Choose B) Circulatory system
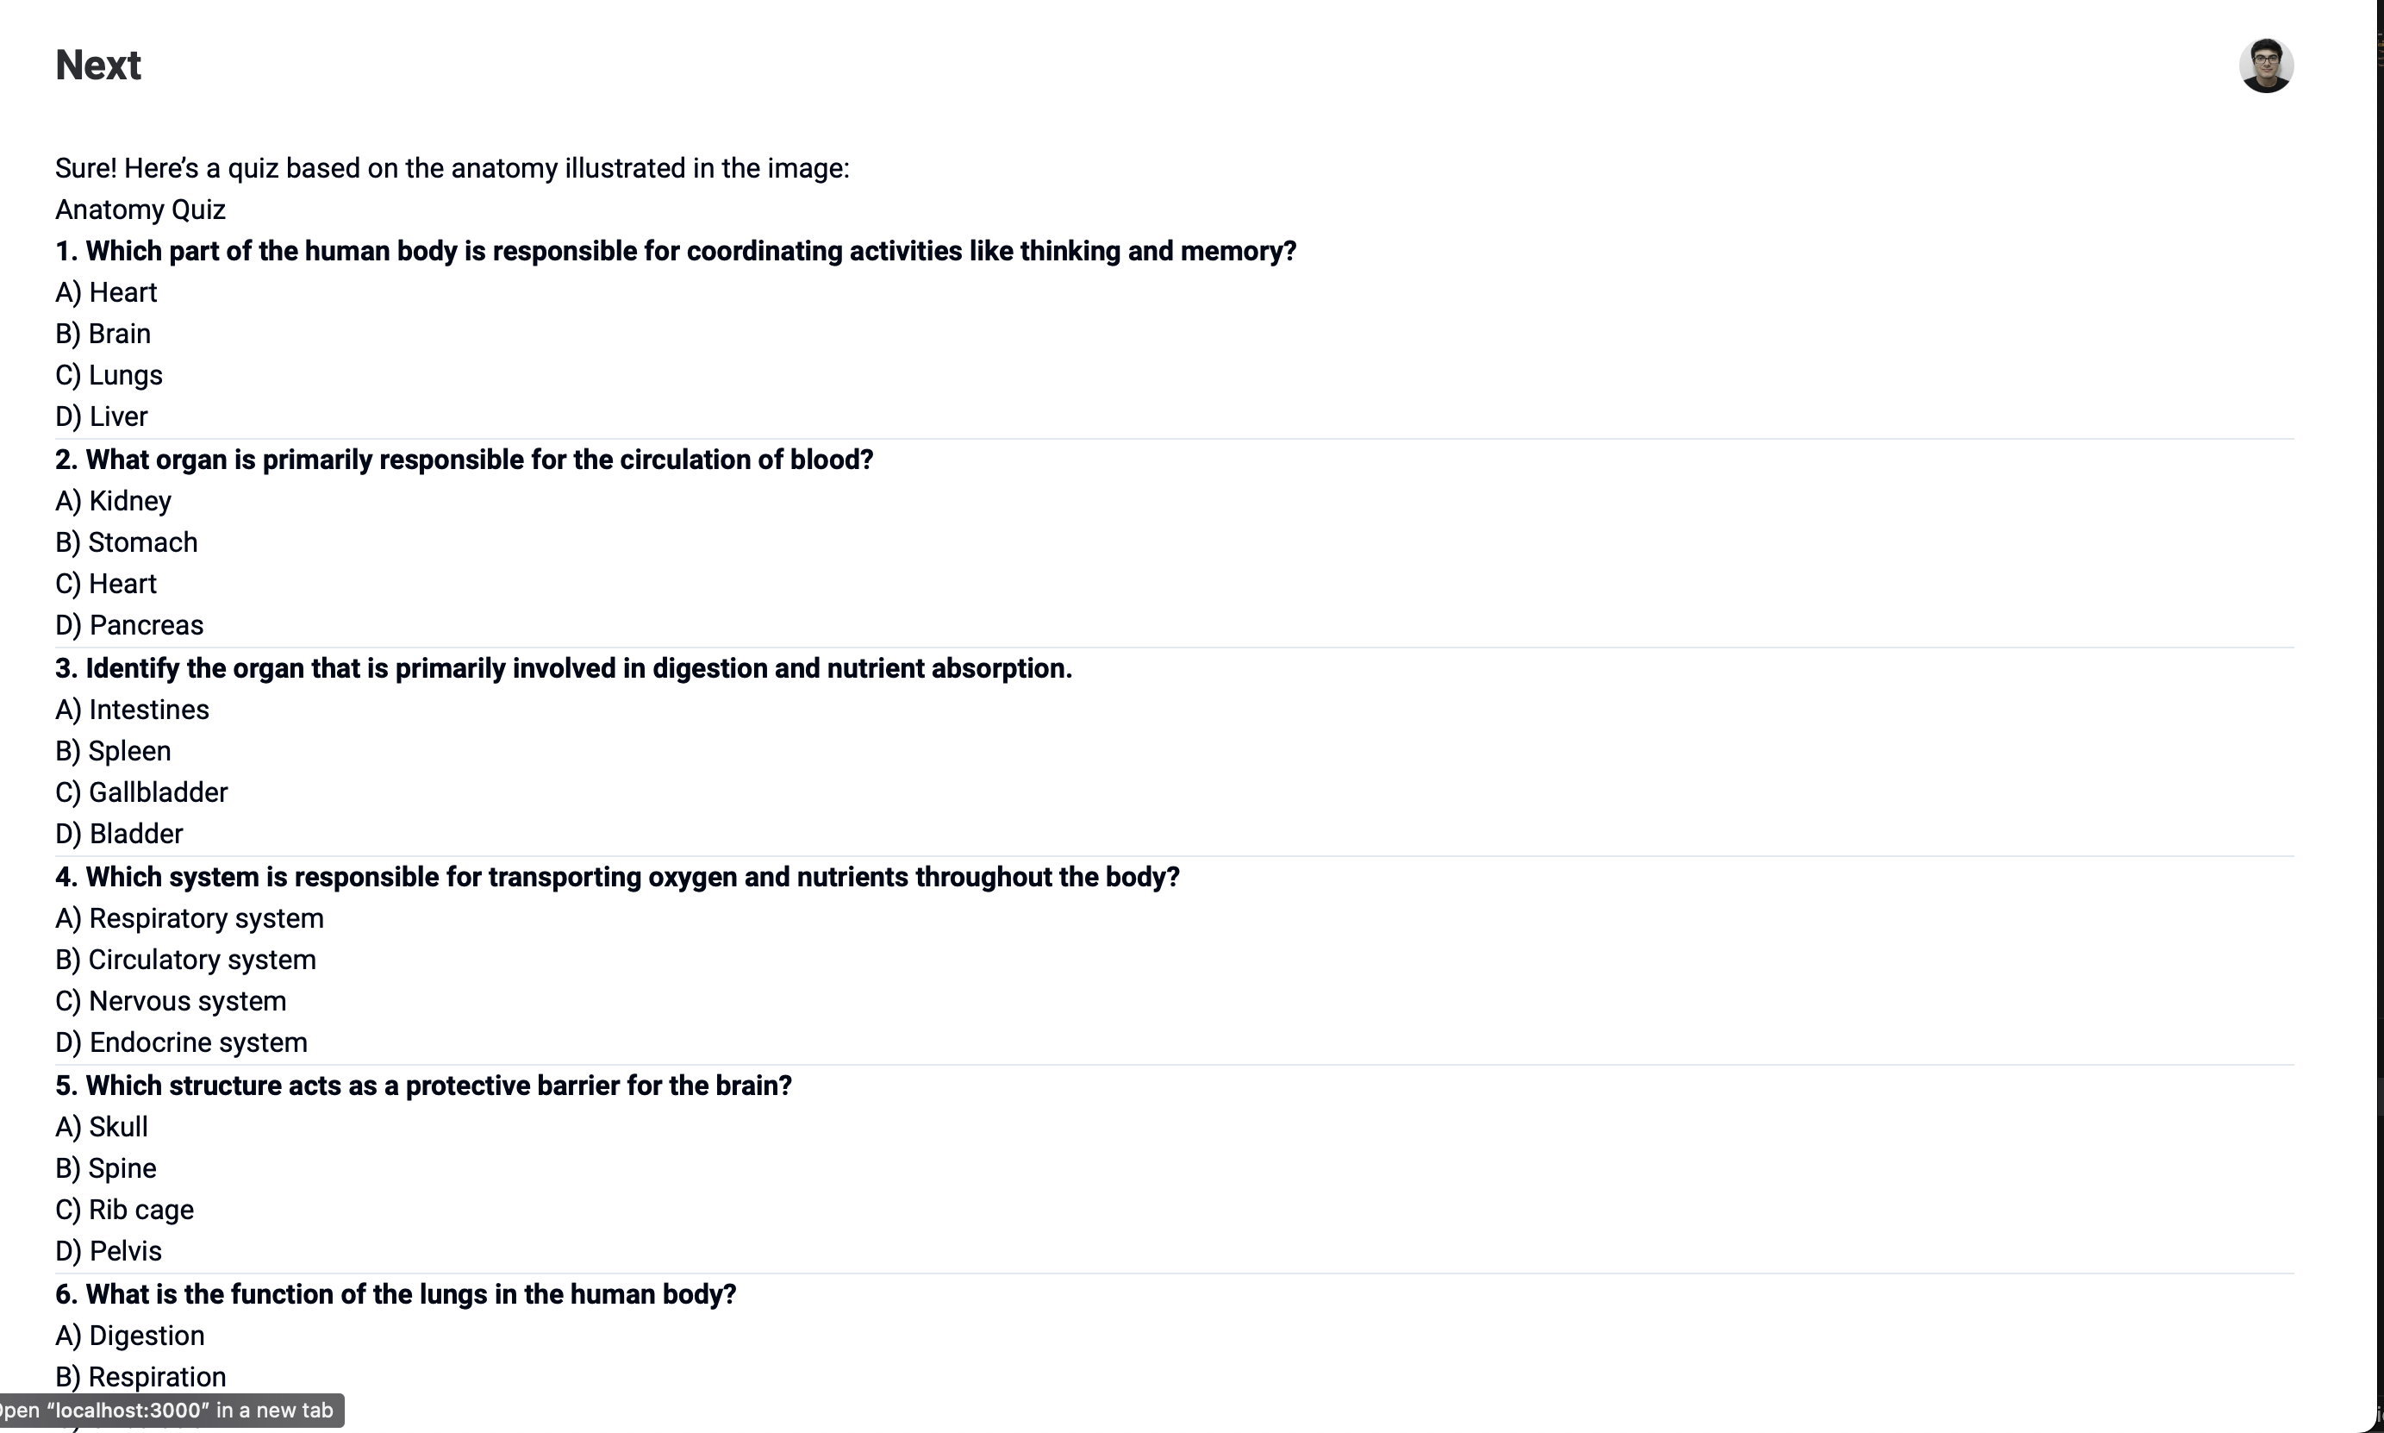2384x1433 pixels. coord(185,960)
